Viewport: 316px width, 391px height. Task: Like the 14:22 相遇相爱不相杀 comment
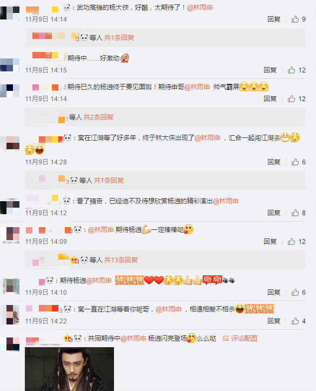[x=298, y=321]
